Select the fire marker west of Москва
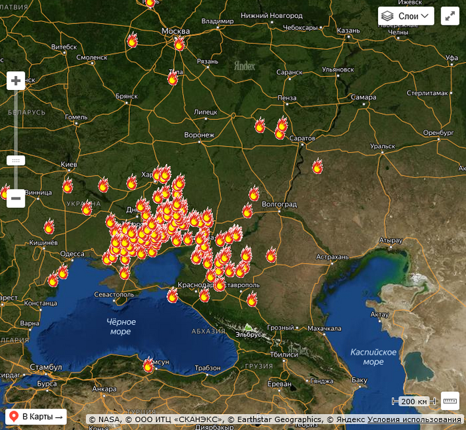 coord(132,40)
